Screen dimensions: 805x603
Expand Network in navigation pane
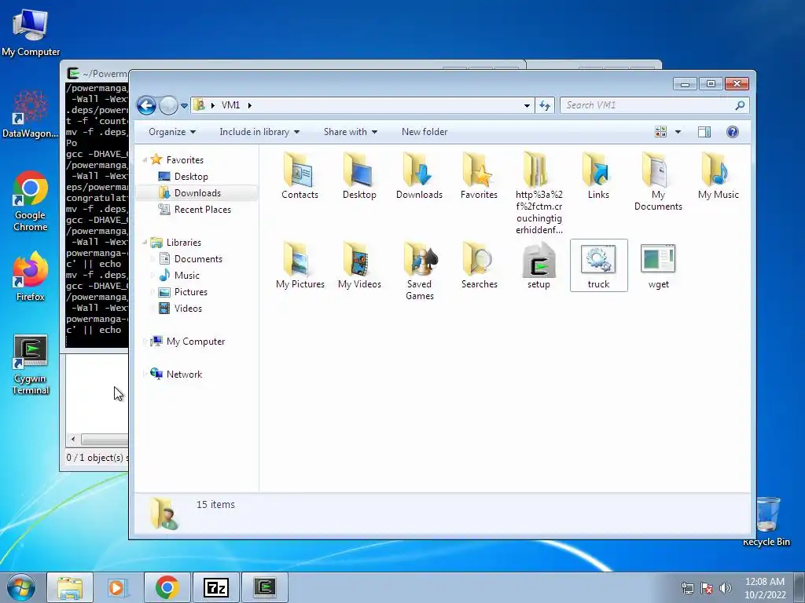145,375
